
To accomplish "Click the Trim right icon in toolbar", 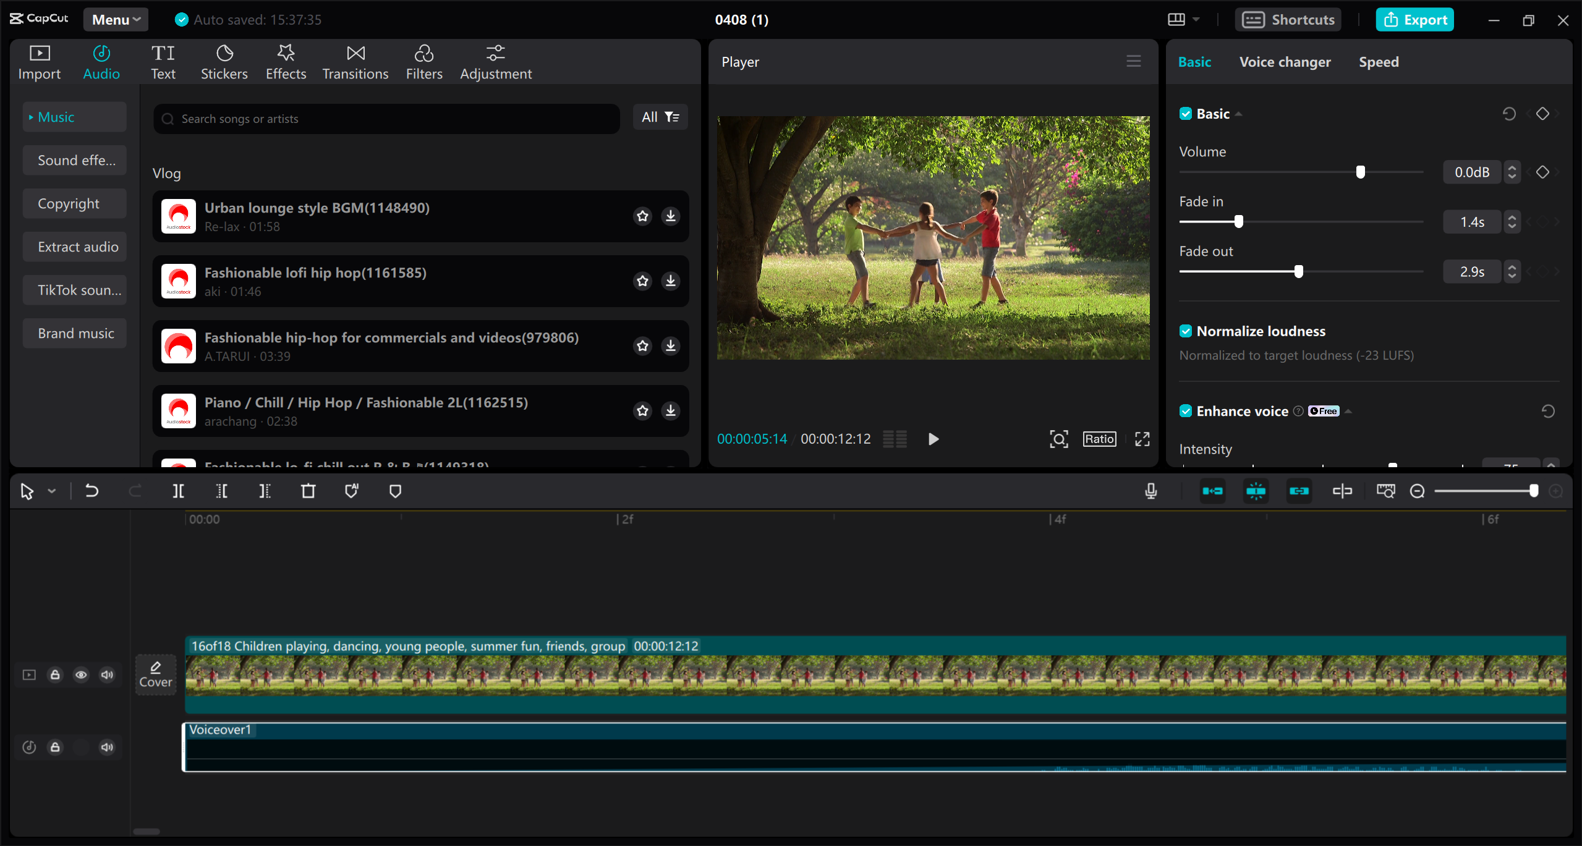I will [x=265, y=491].
